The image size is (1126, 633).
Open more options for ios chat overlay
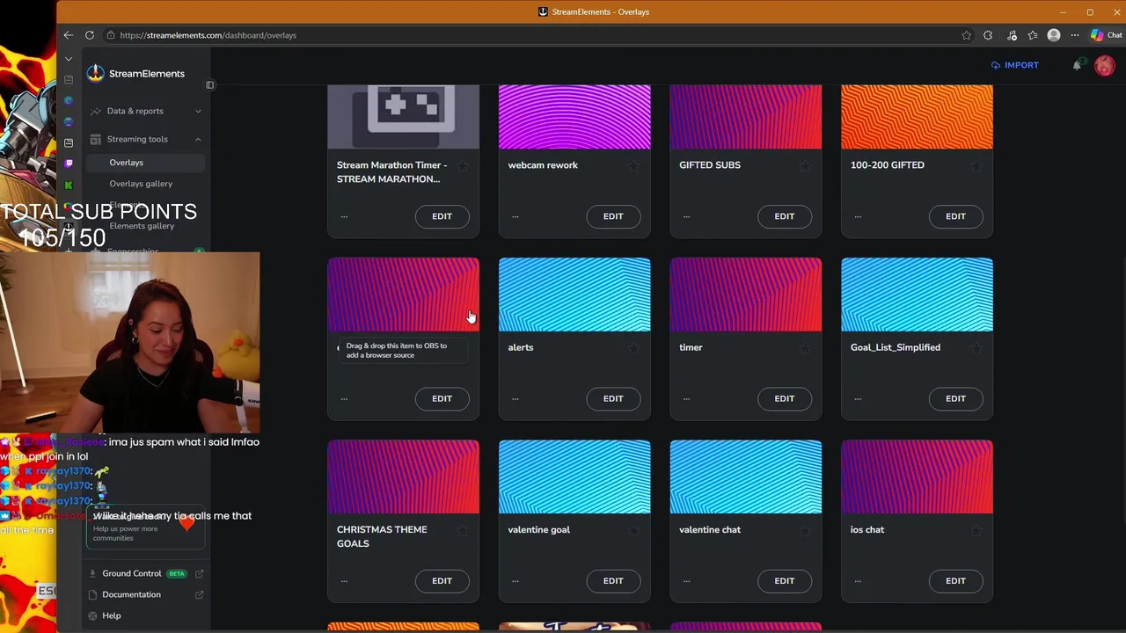pos(858,581)
